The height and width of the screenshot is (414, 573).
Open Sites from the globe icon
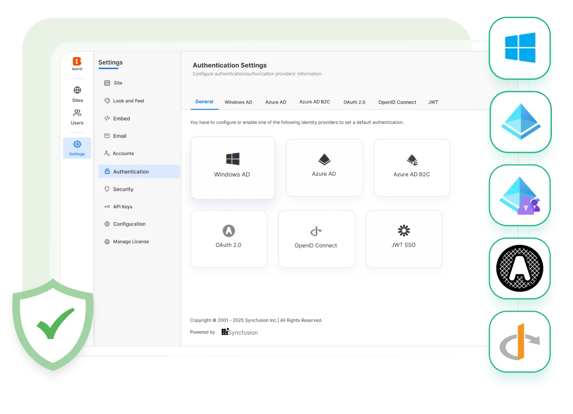(77, 90)
